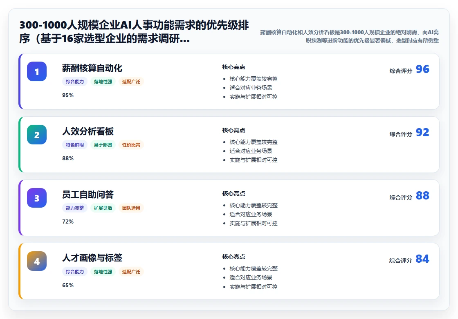The width and height of the screenshot is (458, 319).
Task: Click the 特色鲜明 tag
Action: click(x=75, y=145)
